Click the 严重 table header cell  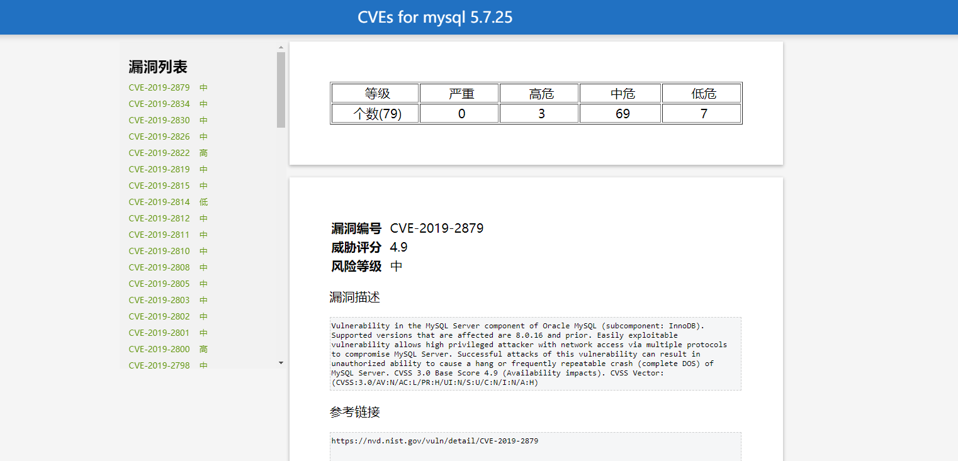[459, 93]
